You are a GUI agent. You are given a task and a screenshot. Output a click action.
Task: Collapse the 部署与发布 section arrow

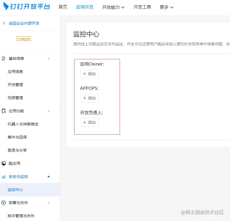coord(49,203)
